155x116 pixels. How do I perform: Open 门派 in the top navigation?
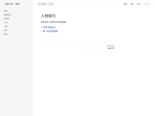(138, 4)
